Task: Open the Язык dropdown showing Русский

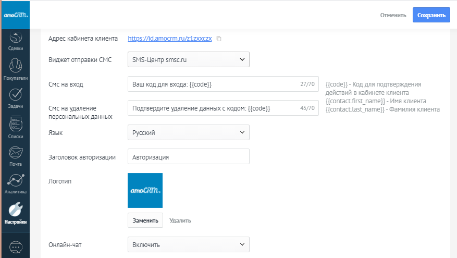Action: [188, 132]
